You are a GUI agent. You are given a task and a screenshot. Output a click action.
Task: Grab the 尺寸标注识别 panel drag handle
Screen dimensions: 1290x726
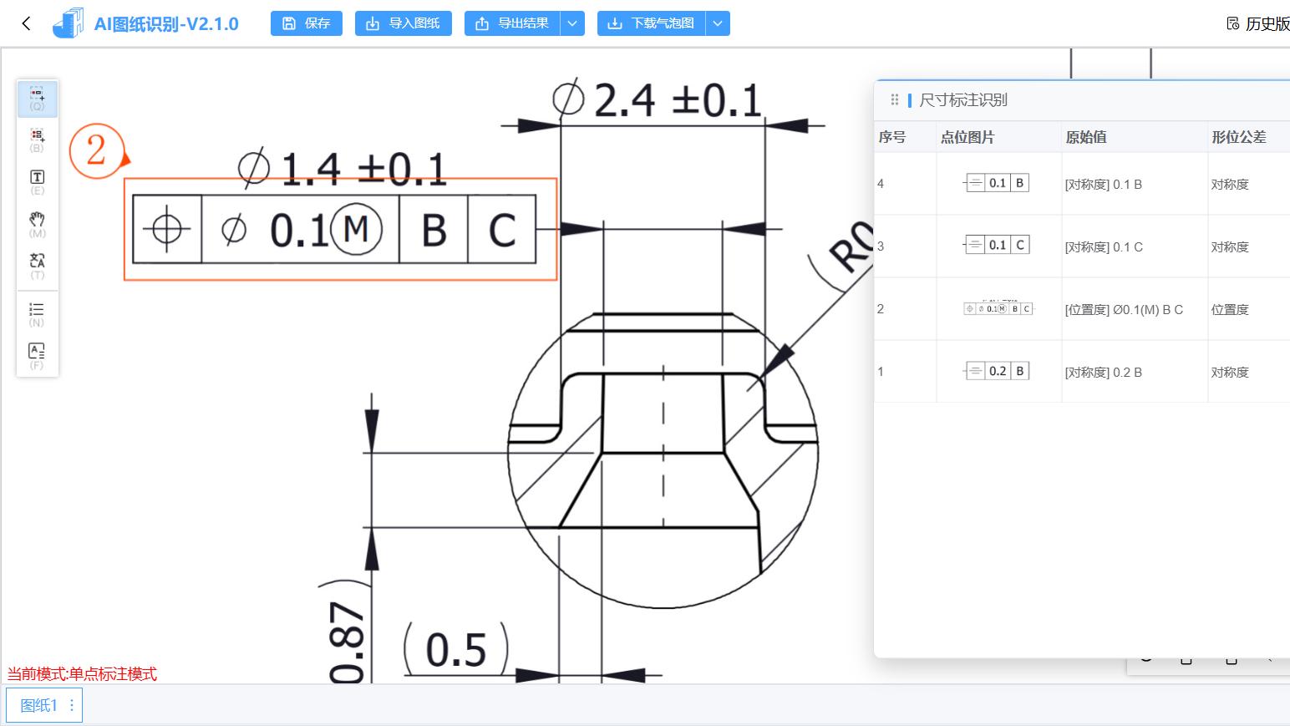[895, 100]
